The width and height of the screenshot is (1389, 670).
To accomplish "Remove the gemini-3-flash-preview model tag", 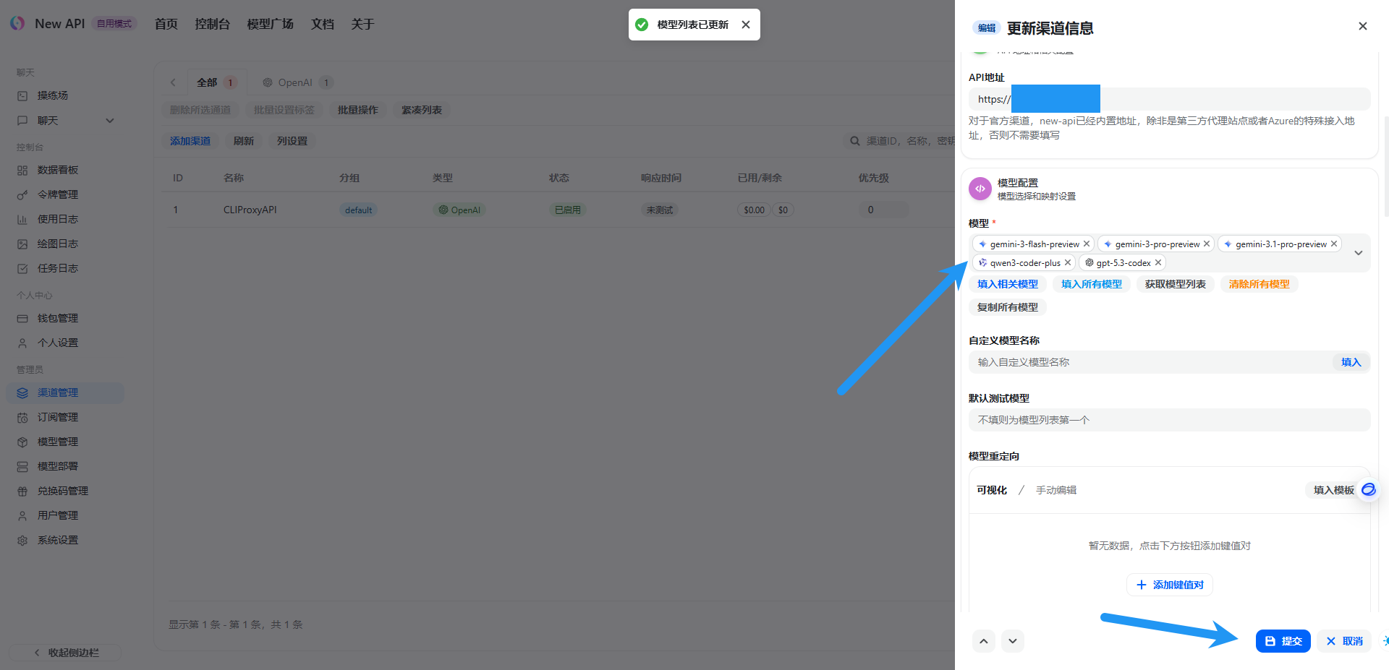I will click(x=1086, y=244).
